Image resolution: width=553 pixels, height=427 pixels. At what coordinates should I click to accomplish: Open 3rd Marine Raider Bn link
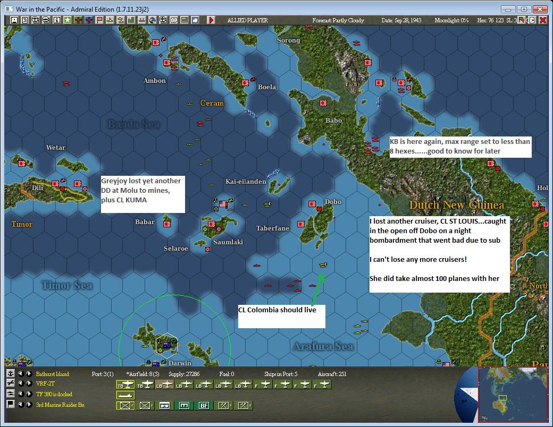[x=60, y=405]
